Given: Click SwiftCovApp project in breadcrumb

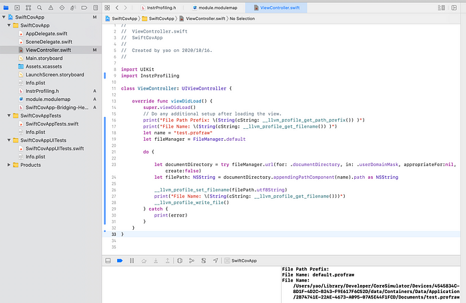Looking at the screenshot, I should [x=121, y=19].
